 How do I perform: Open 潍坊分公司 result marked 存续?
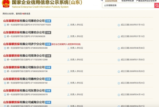pos(24,21)
